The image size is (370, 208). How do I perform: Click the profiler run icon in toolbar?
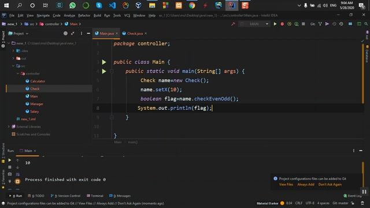pyautogui.click(x=297, y=24)
